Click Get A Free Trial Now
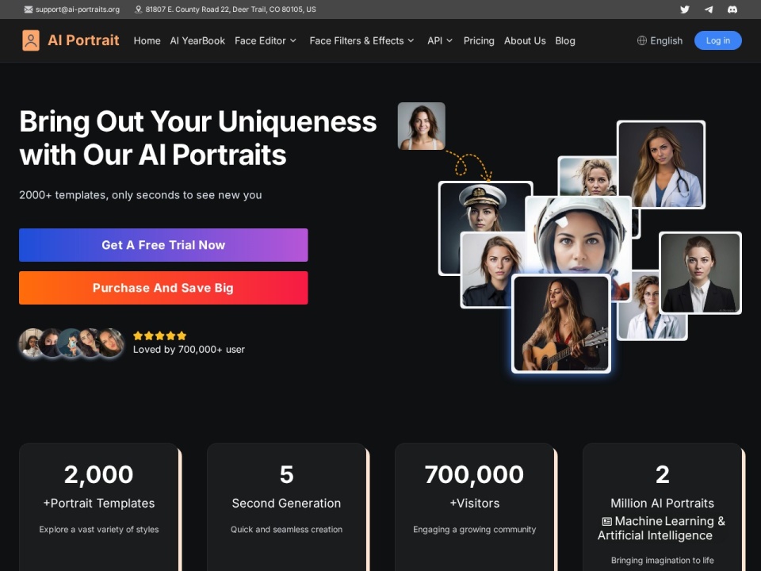 (163, 245)
